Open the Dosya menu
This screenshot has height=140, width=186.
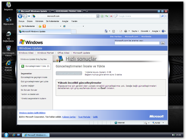(x=21, y=21)
